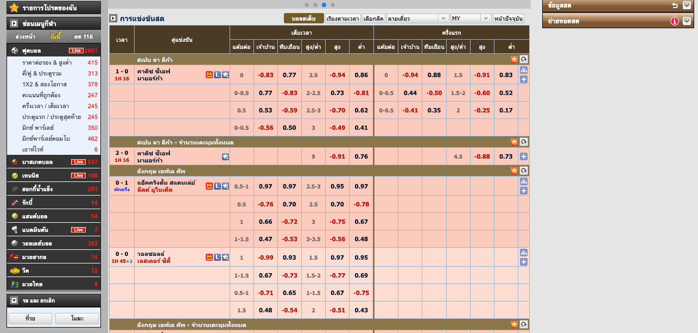Collapse the รอ และ ยกเลิก panel

[x=14, y=300]
